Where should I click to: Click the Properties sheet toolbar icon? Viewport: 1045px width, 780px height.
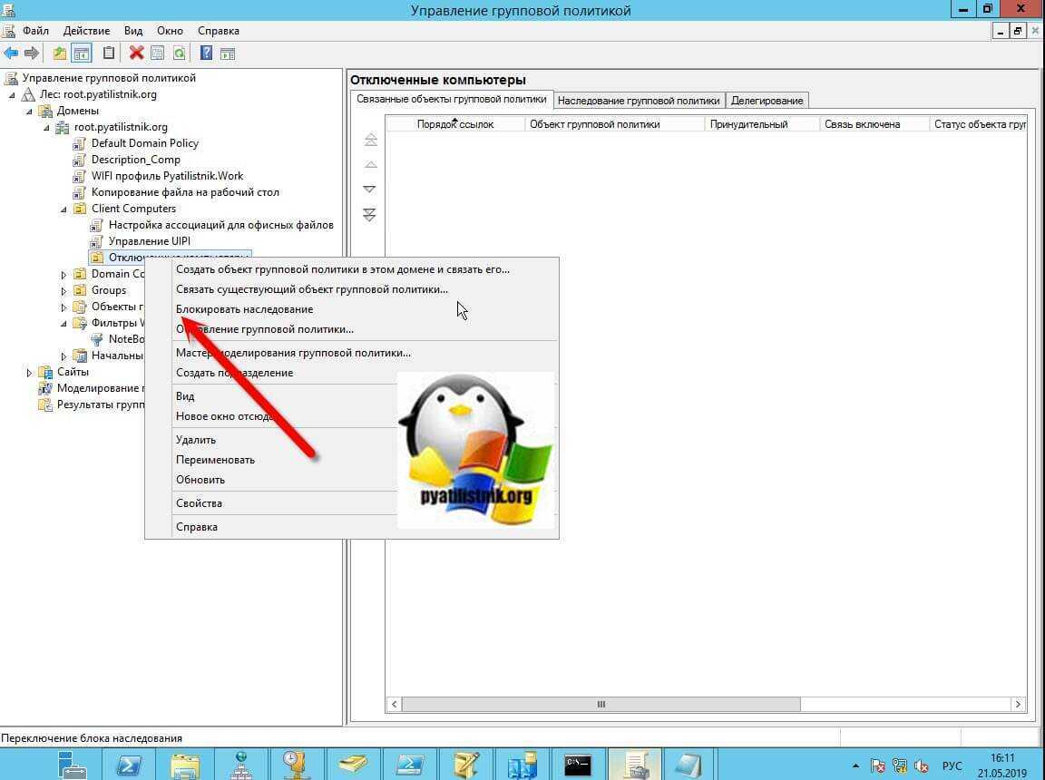[x=157, y=54]
